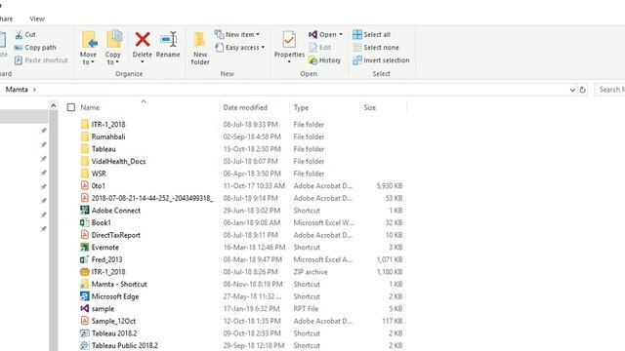Select the 0to1 PDF file icon
This screenshot has width=625, height=351.
click(x=85, y=185)
